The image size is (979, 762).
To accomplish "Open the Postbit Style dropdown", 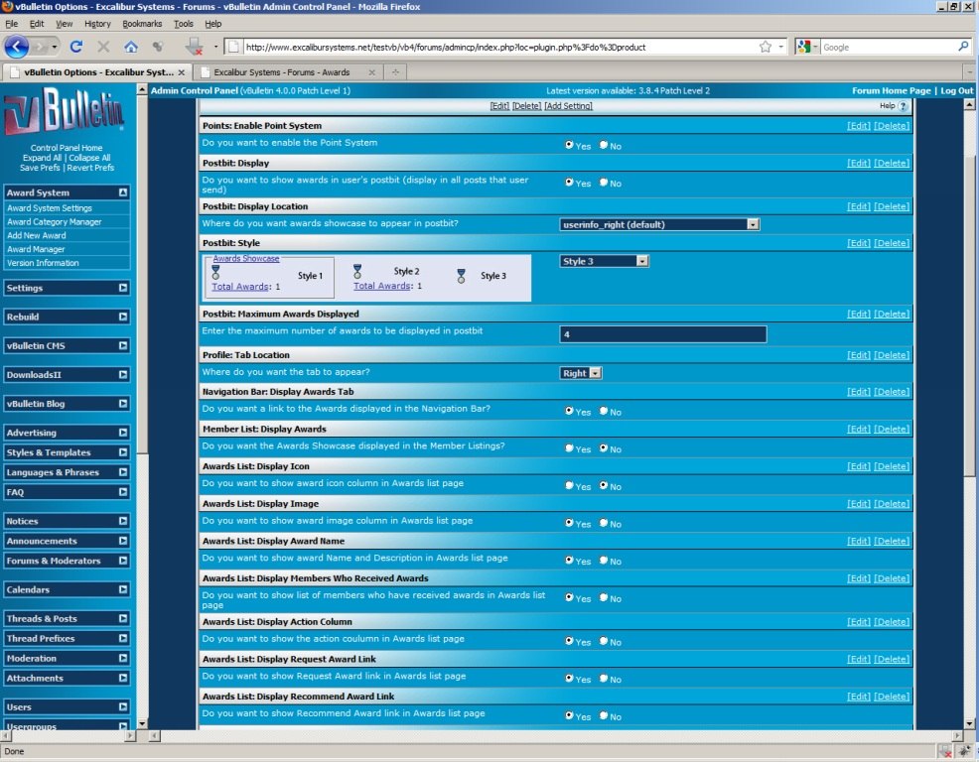I will 605,262.
